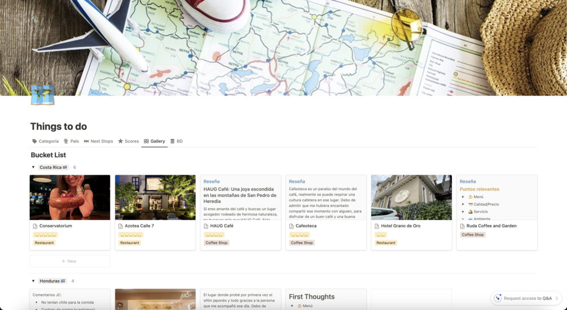The width and height of the screenshot is (567, 310).
Task: Open the Azotea Calle 7 photo
Action: pyautogui.click(x=155, y=197)
